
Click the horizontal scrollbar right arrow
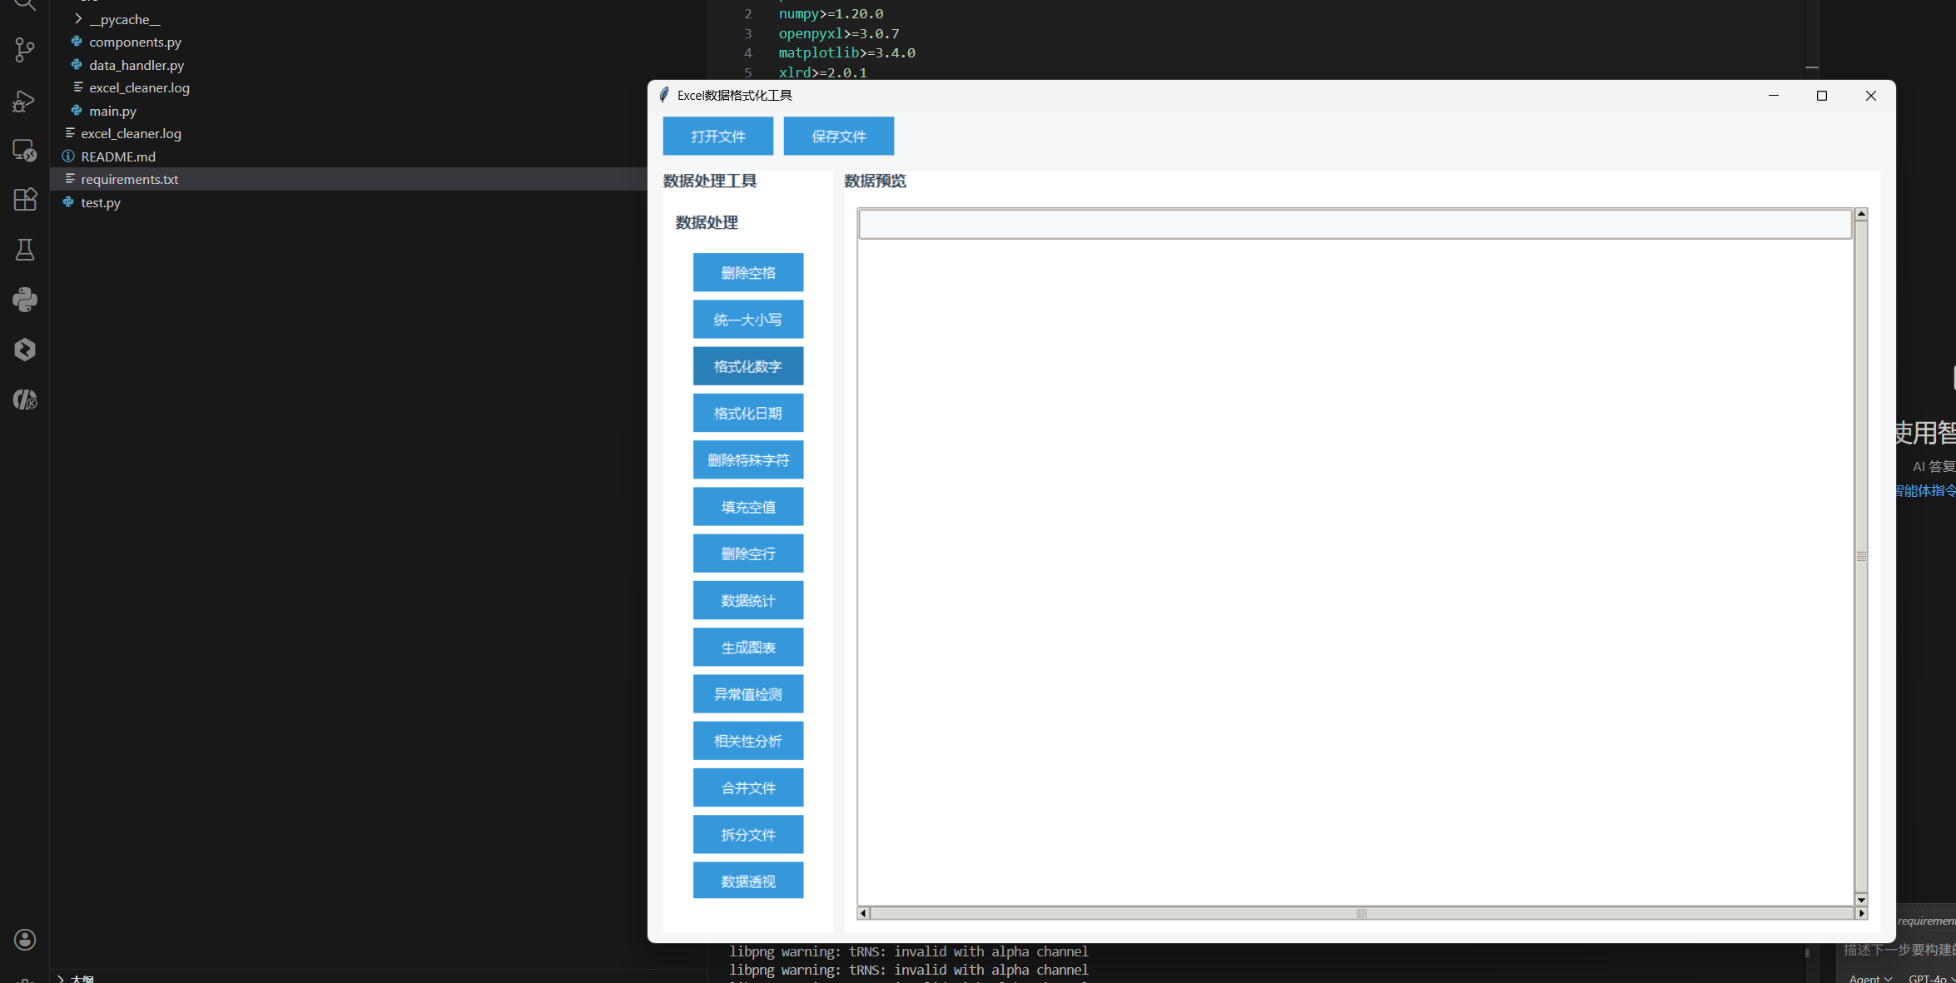point(1861,913)
